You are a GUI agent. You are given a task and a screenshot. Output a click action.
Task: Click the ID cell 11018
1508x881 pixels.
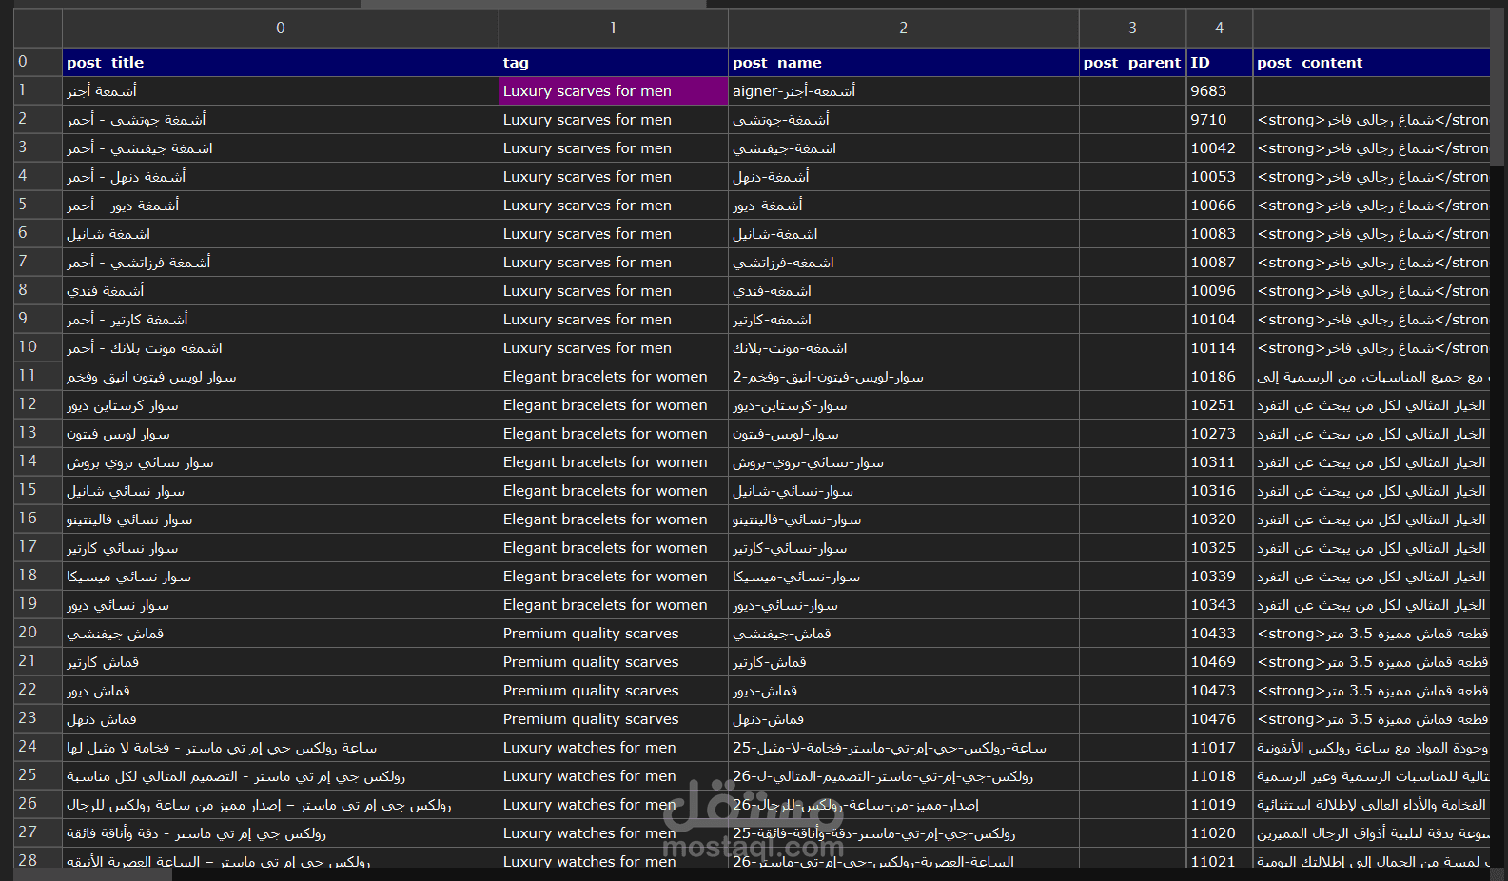click(1220, 776)
